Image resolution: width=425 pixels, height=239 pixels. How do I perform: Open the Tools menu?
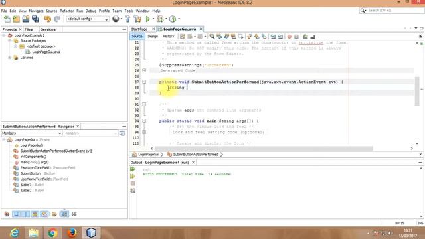point(129,11)
